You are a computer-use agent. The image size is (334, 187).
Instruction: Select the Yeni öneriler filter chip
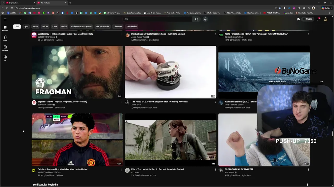[x=132, y=26]
